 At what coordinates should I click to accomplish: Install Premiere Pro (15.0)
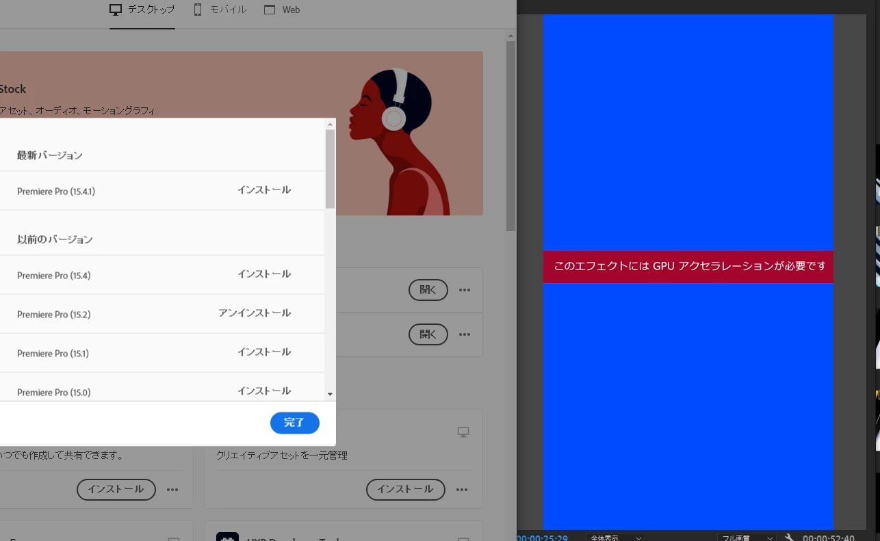click(x=264, y=391)
